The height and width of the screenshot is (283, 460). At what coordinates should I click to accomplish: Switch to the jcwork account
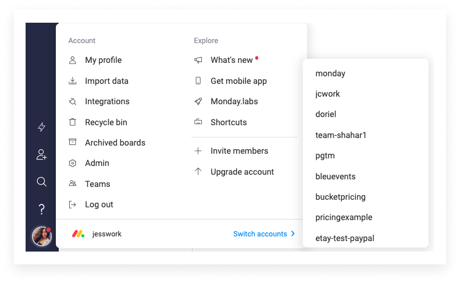tap(327, 94)
